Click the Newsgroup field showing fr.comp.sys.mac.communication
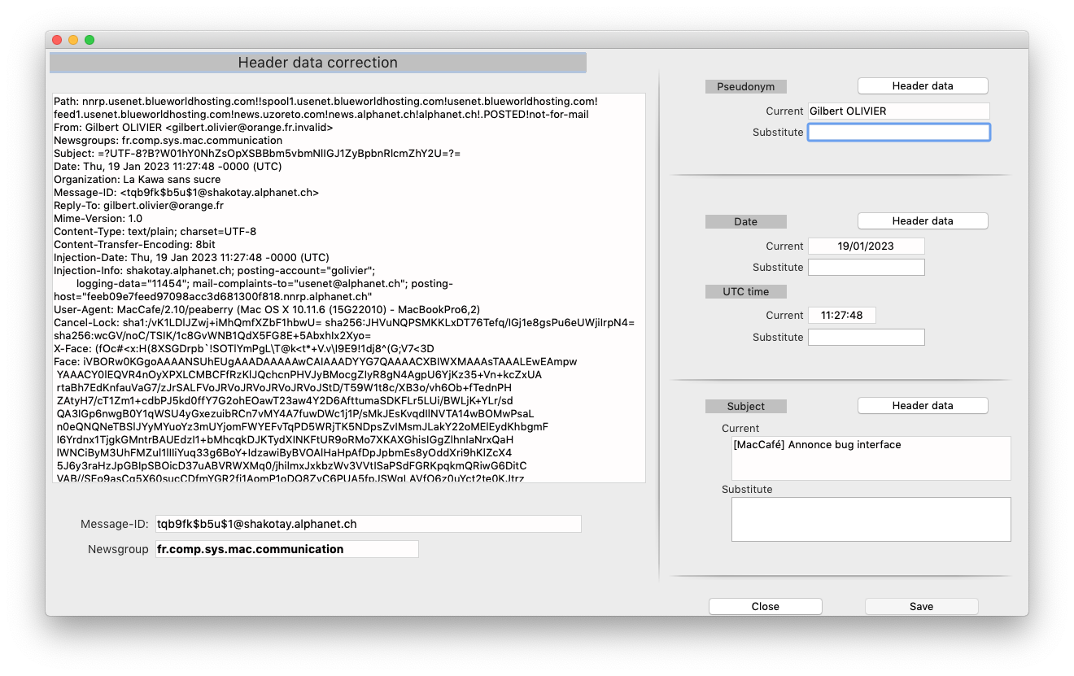Image resolution: width=1074 pixels, height=676 pixels. 286,549
